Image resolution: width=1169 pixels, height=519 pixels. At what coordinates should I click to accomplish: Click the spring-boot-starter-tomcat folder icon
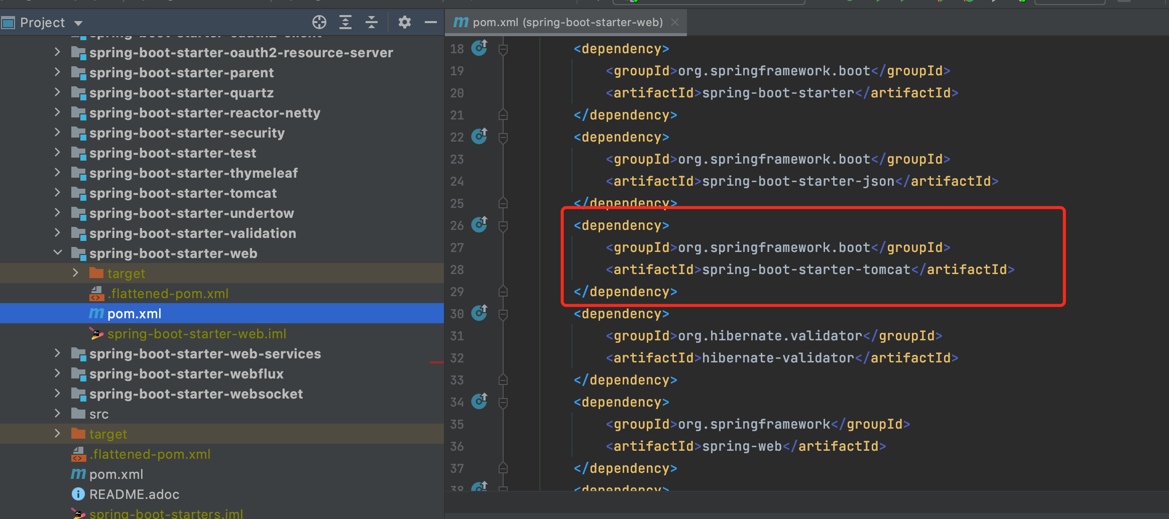tap(78, 193)
